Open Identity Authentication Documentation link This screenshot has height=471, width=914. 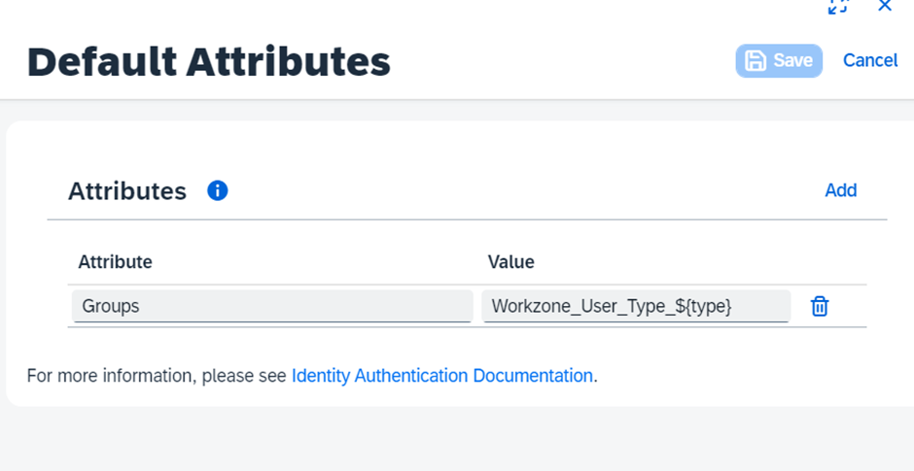(x=441, y=376)
